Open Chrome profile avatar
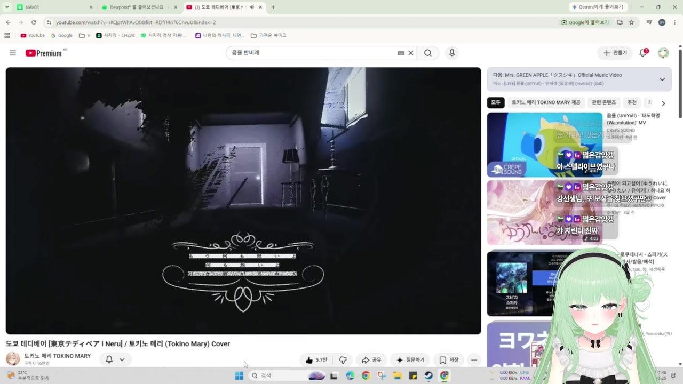 pyautogui.click(x=662, y=22)
